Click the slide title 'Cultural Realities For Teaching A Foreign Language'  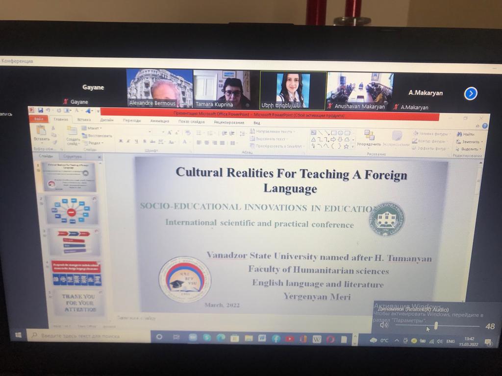click(x=291, y=180)
